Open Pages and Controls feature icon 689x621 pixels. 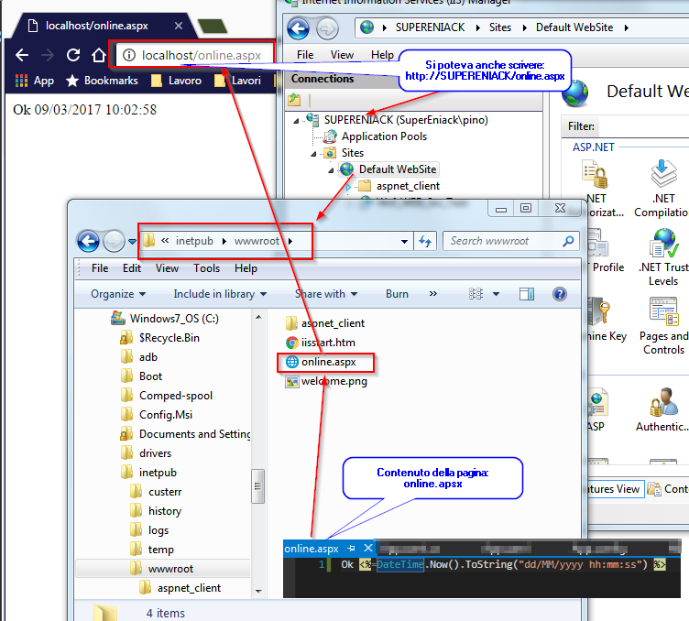tap(664, 326)
